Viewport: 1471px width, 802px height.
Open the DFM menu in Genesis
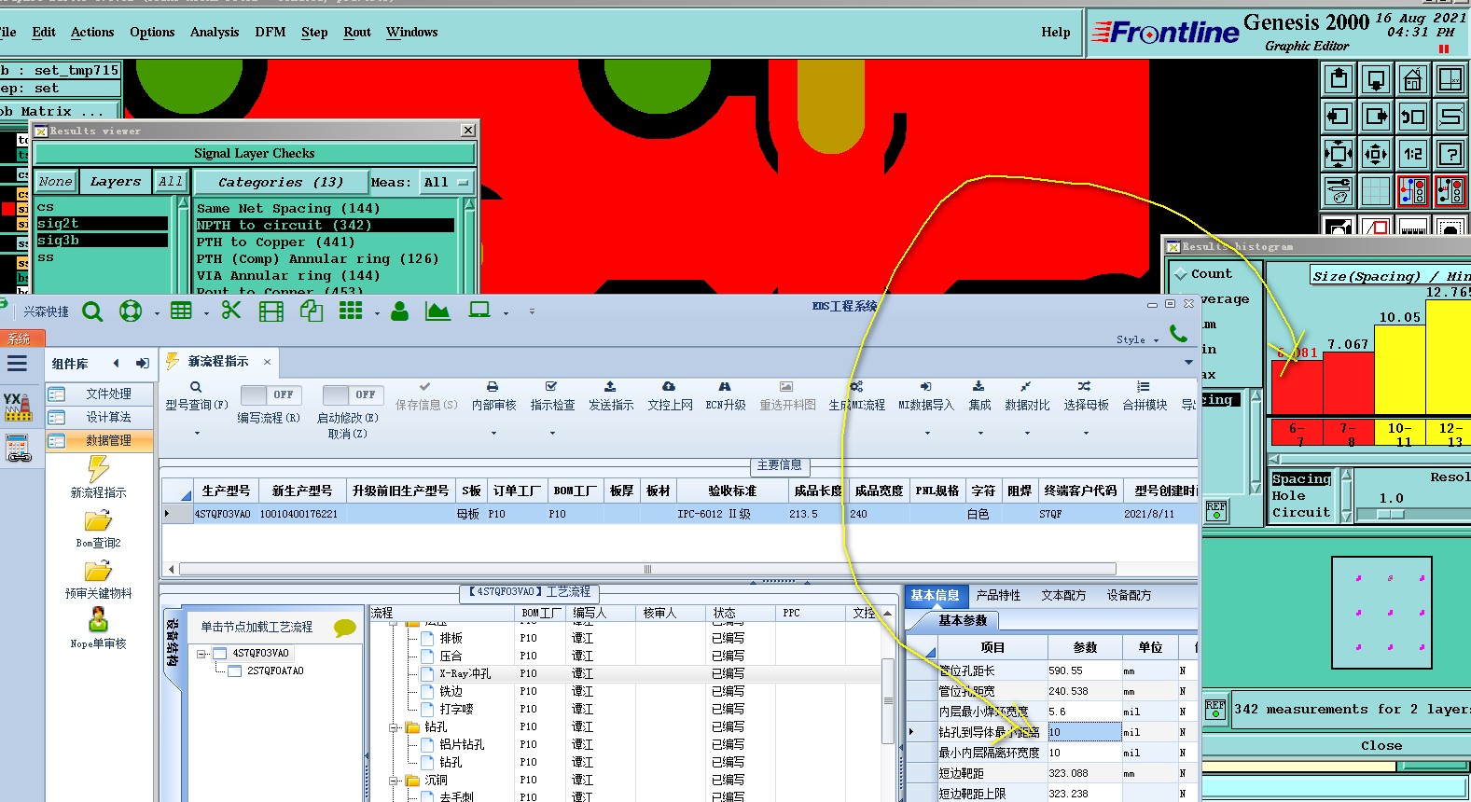pos(271,32)
